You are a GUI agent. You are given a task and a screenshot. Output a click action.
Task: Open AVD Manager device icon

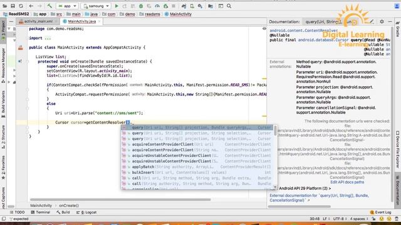point(192,6)
